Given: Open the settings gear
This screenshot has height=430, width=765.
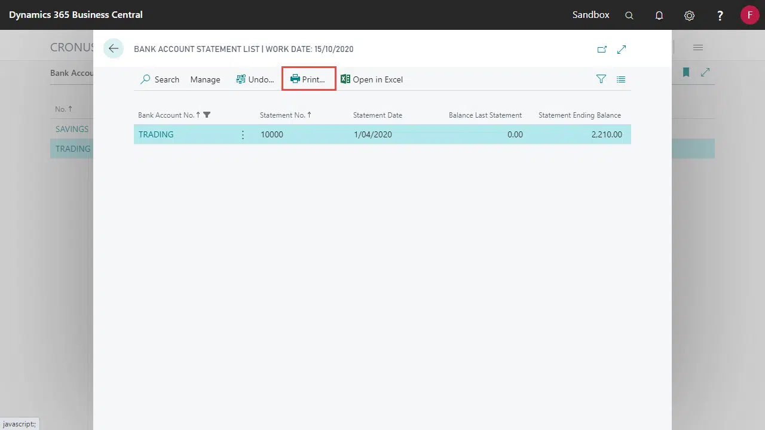Looking at the screenshot, I should pos(689,16).
